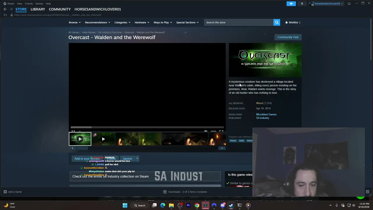This screenshot has width=373, height=210.
Task: Go forward with the Steam forward arrow
Action: pos(11,9)
